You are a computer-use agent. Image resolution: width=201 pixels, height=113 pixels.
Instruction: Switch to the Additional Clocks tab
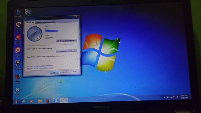click(x=41, y=22)
